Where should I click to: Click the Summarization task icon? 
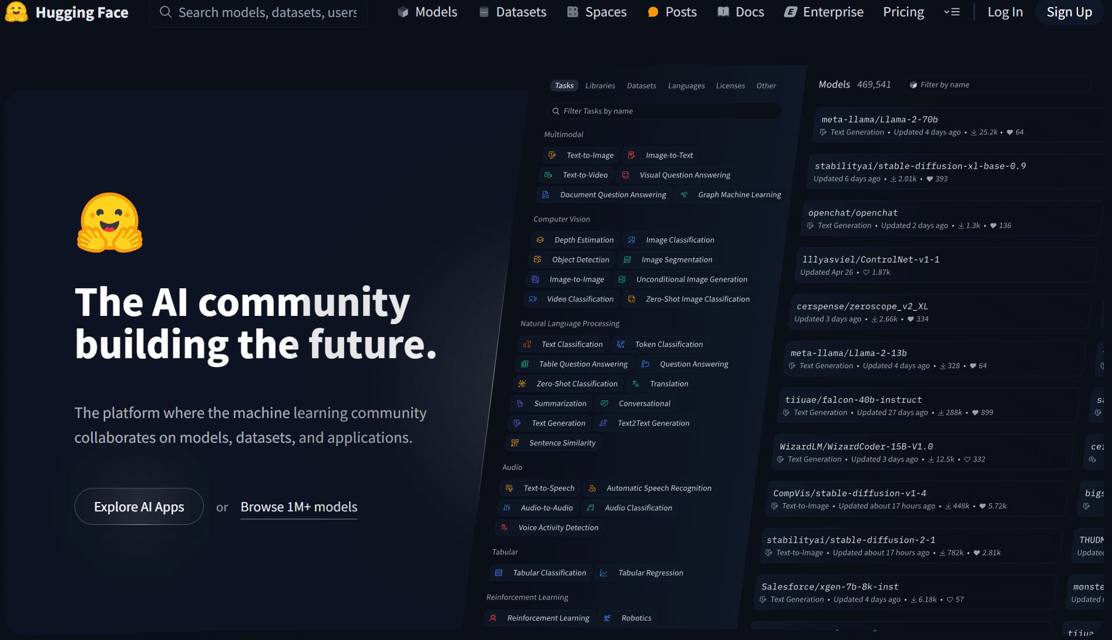point(520,403)
